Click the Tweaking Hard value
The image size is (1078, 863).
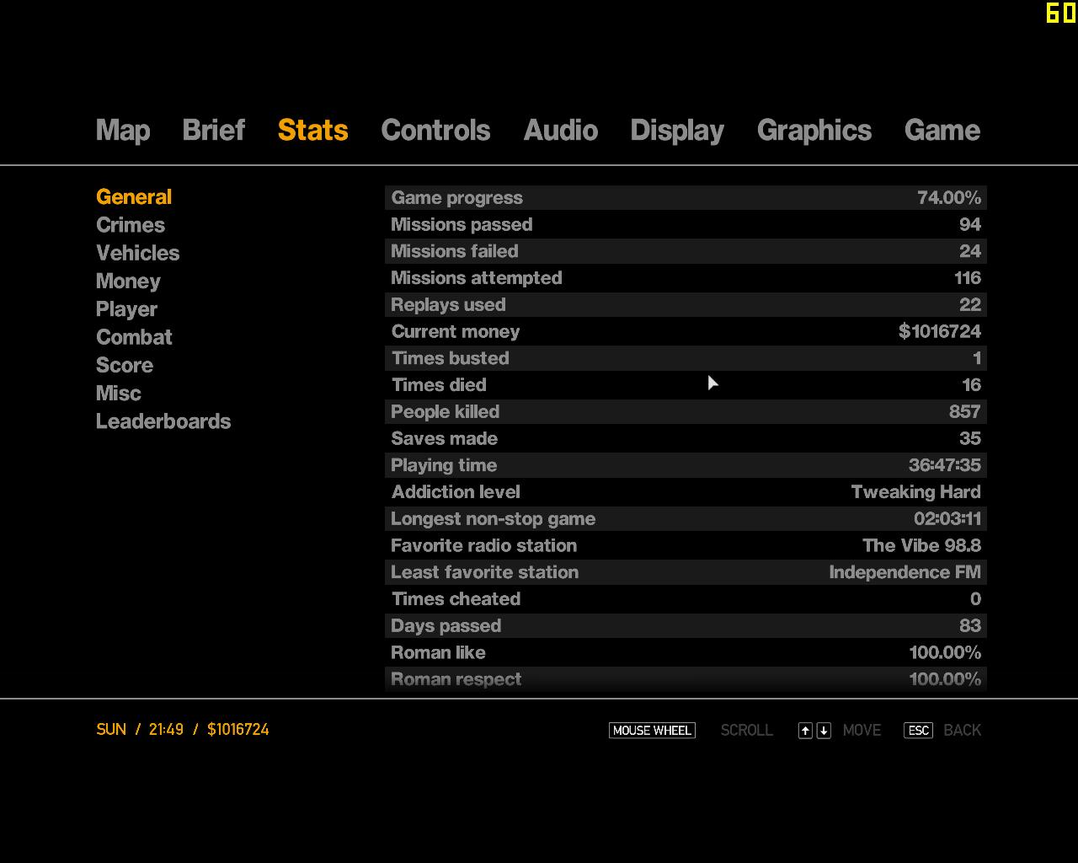tap(915, 492)
